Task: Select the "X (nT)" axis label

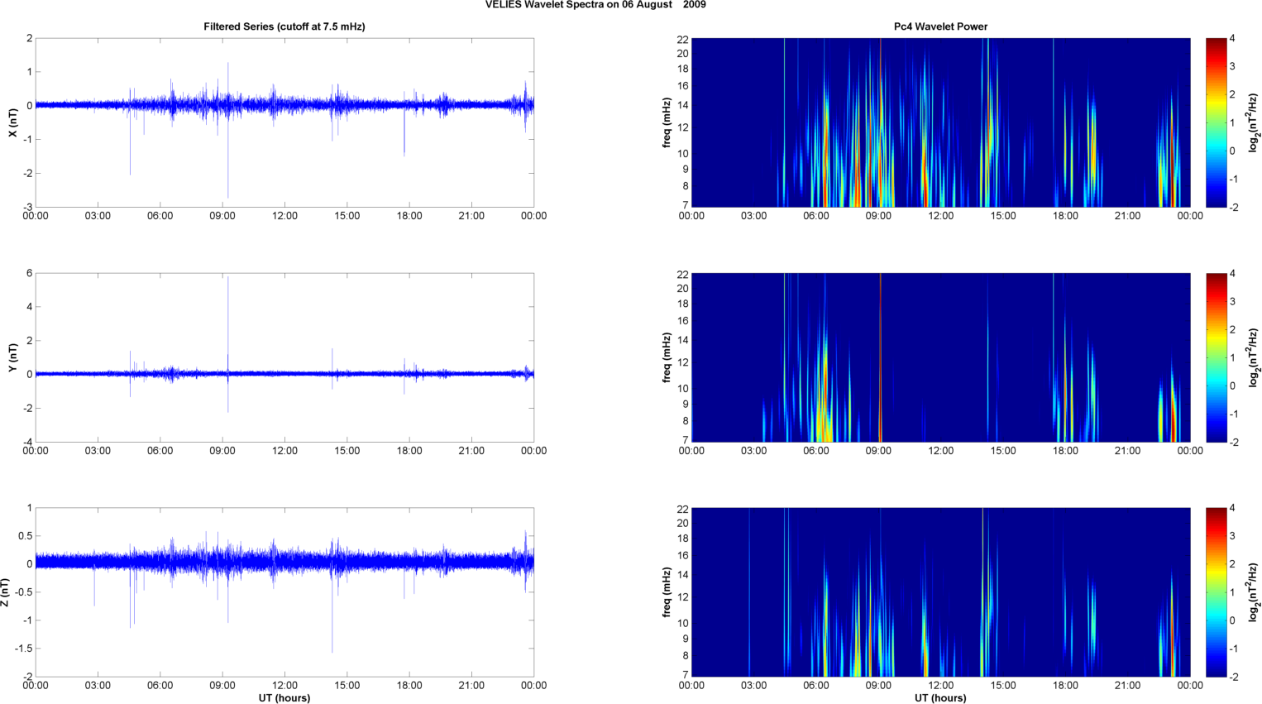Action: pos(12,122)
